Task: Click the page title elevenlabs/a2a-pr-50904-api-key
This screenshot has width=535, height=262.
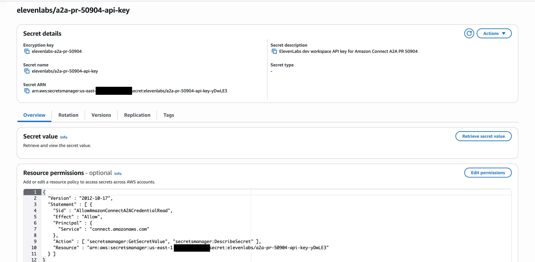Action: tap(73, 10)
